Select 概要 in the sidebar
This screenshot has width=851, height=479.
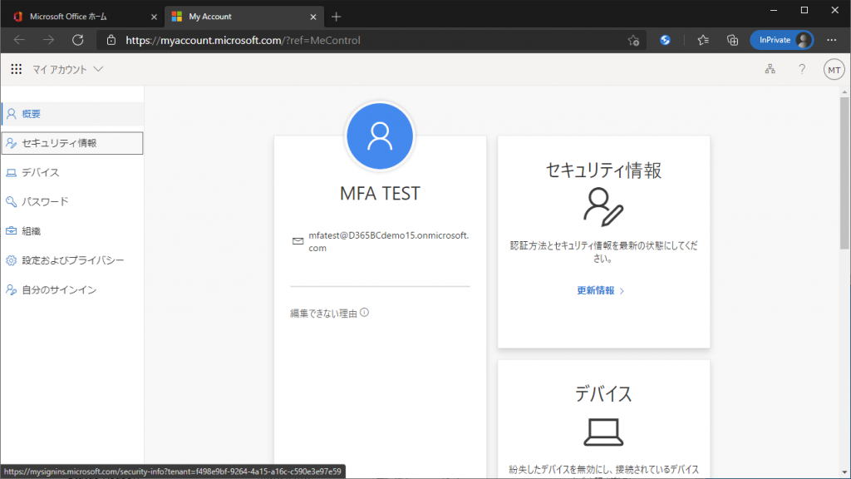tap(32, 114)
